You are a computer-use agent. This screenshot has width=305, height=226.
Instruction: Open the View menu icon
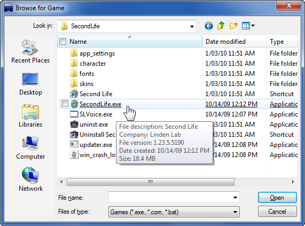[x=246, y=26]
